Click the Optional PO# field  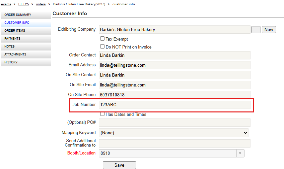pos(175,123)
